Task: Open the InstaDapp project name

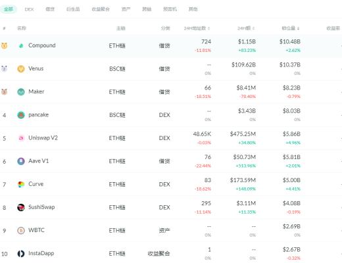Action: click(41, 253)
